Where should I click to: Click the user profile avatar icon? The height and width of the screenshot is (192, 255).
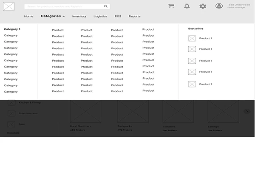tap(219, 6)
